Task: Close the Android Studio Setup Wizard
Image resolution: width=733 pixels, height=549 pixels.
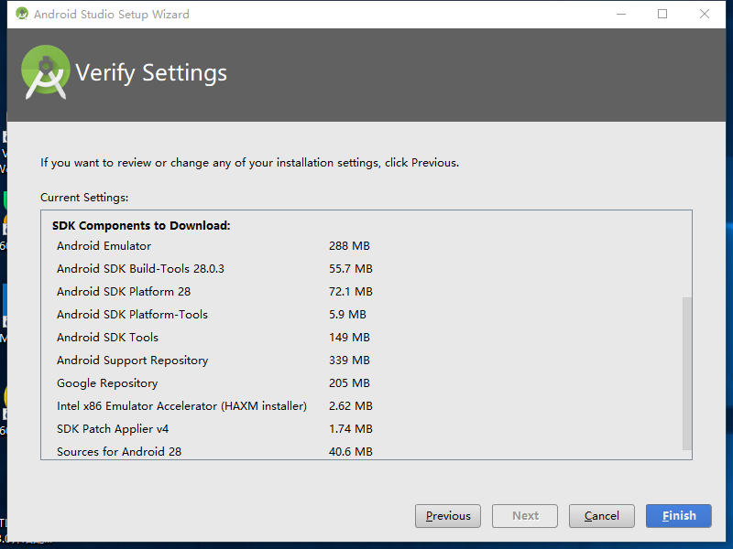Action: coord(705,14)
